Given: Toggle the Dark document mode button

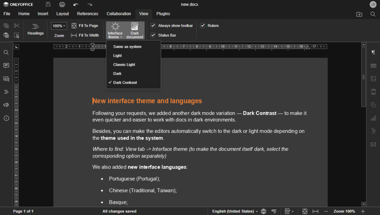Looking at the screenshot, I should tap(134, 30).
